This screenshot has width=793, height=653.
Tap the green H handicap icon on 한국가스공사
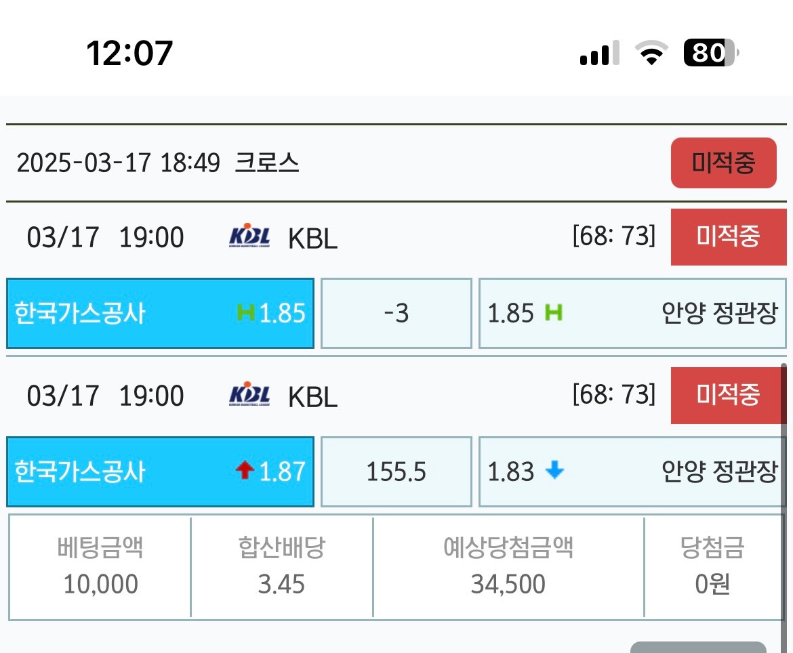[x=245, y=313]
